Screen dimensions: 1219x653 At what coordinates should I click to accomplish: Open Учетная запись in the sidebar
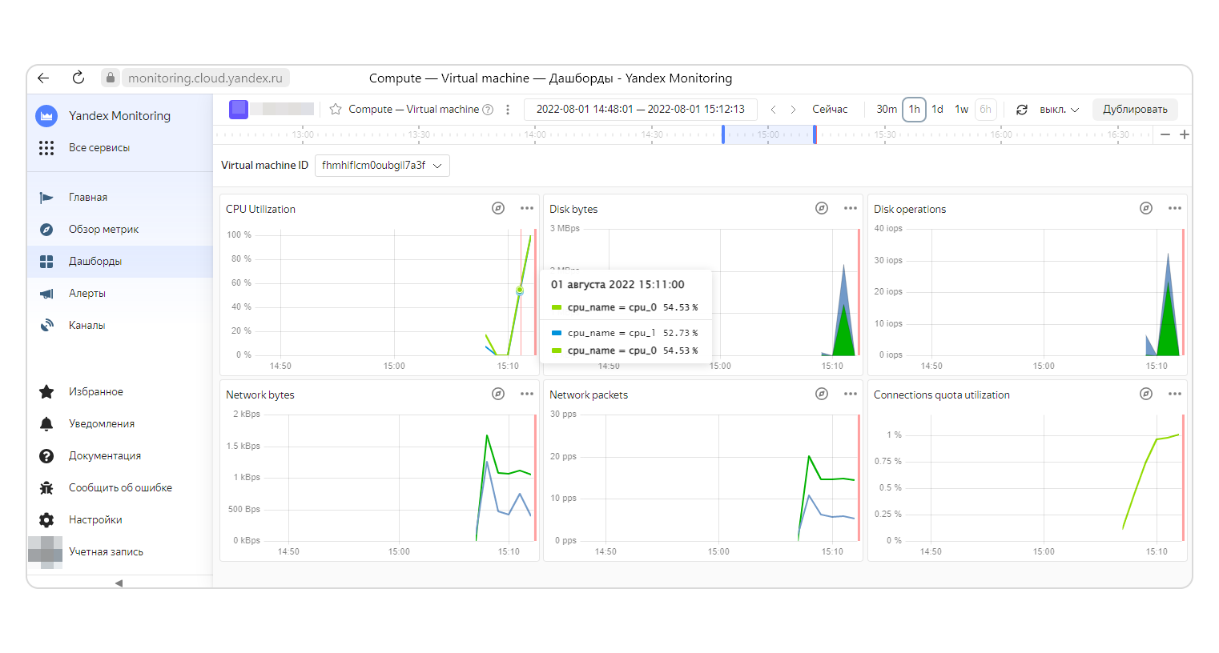coord(120,552)
